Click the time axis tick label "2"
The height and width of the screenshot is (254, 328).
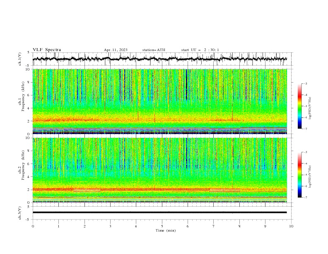click(x=84, y=226)
